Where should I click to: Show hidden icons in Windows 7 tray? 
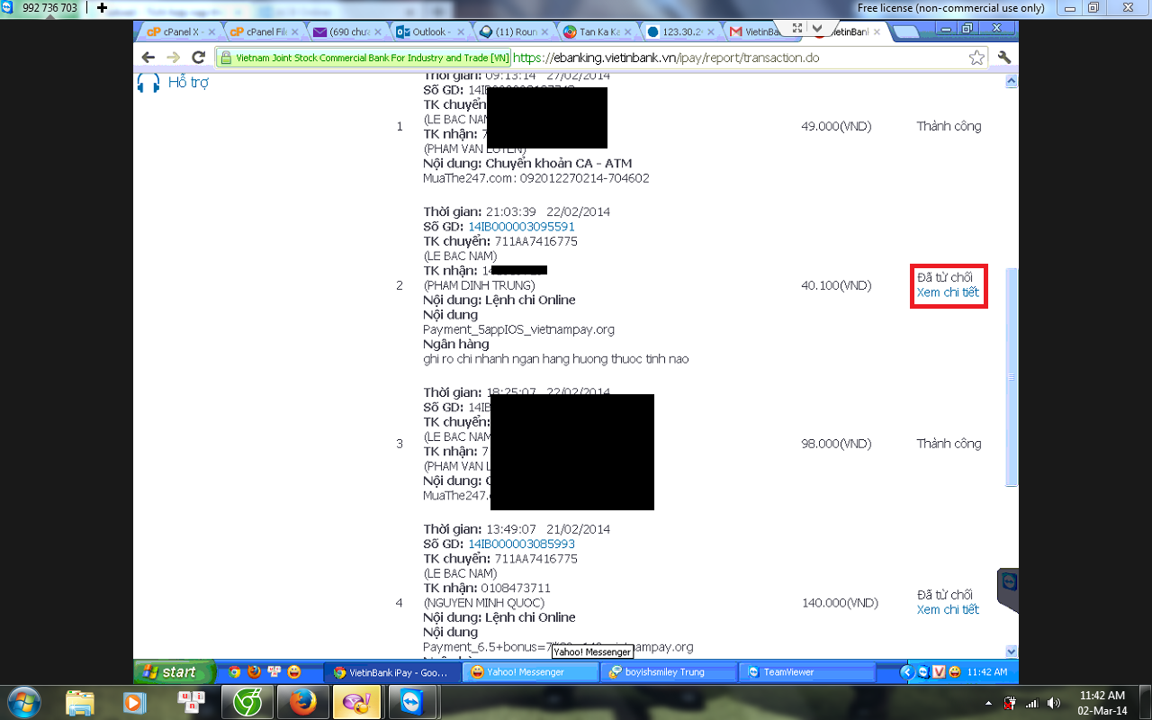[x=989, y=703]
